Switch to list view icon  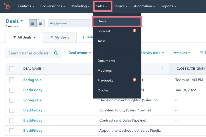click(x=32, y=23)
